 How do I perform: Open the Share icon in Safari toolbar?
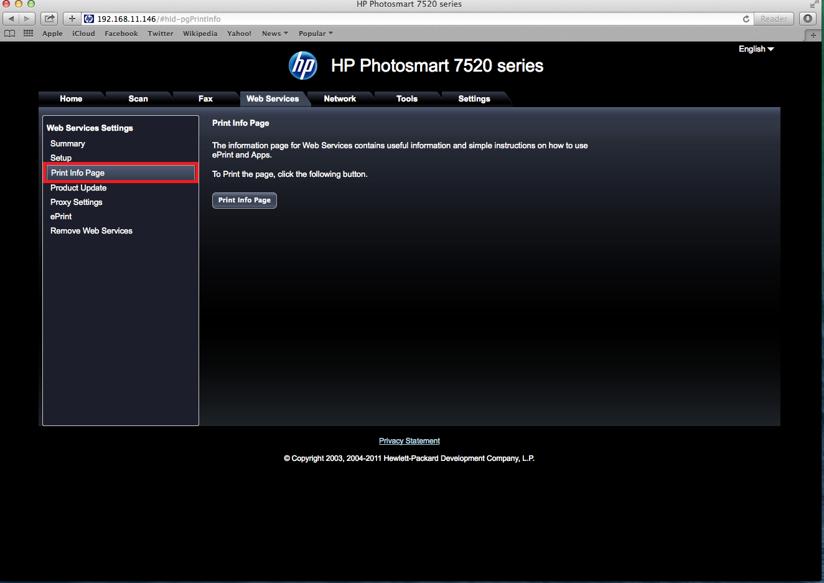pyautogui.click(x=50, y=19)
